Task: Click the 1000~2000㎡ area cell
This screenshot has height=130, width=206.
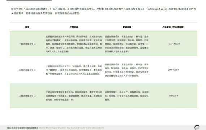Action: (x=174, y=44)
